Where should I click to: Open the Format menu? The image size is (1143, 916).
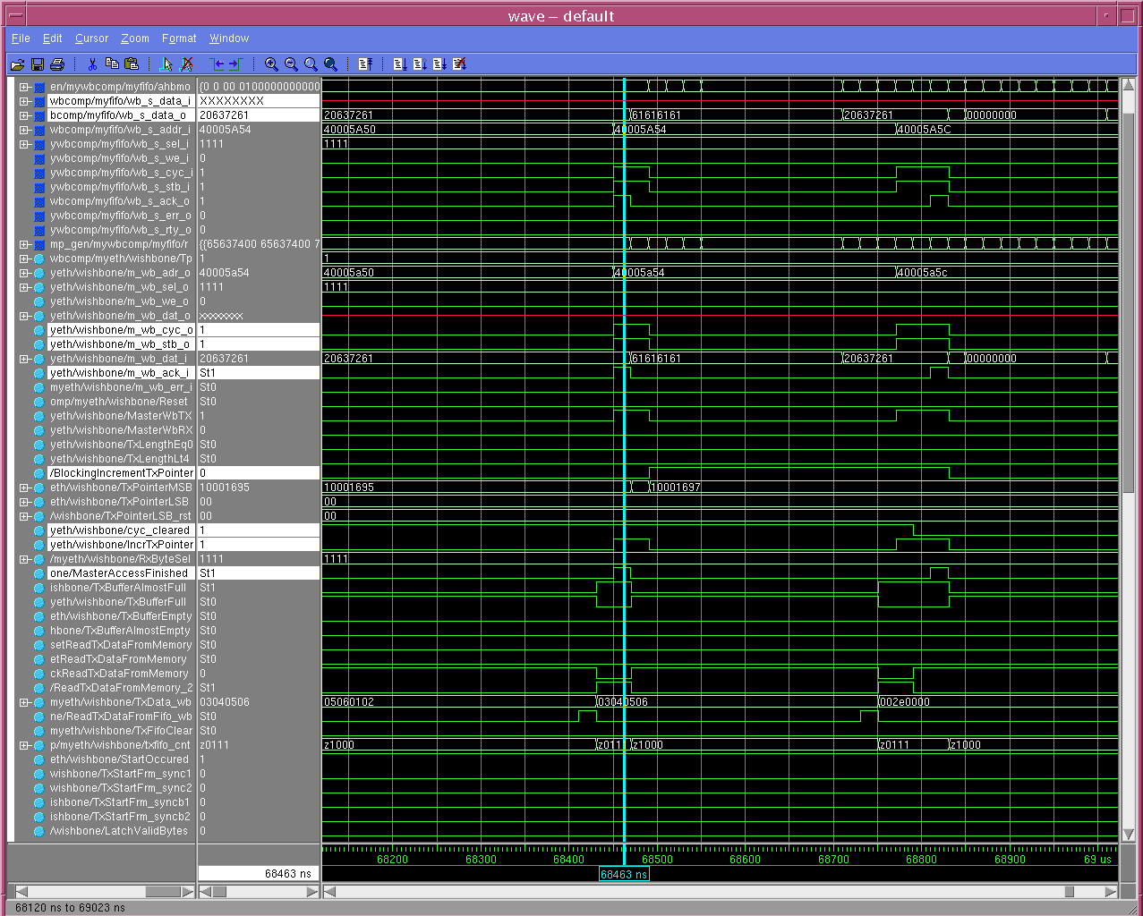pos(179,38)
